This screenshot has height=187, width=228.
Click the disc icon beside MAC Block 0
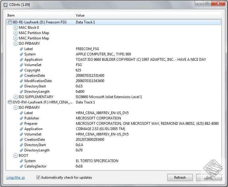pyautogui.click(x=15, y=28)
